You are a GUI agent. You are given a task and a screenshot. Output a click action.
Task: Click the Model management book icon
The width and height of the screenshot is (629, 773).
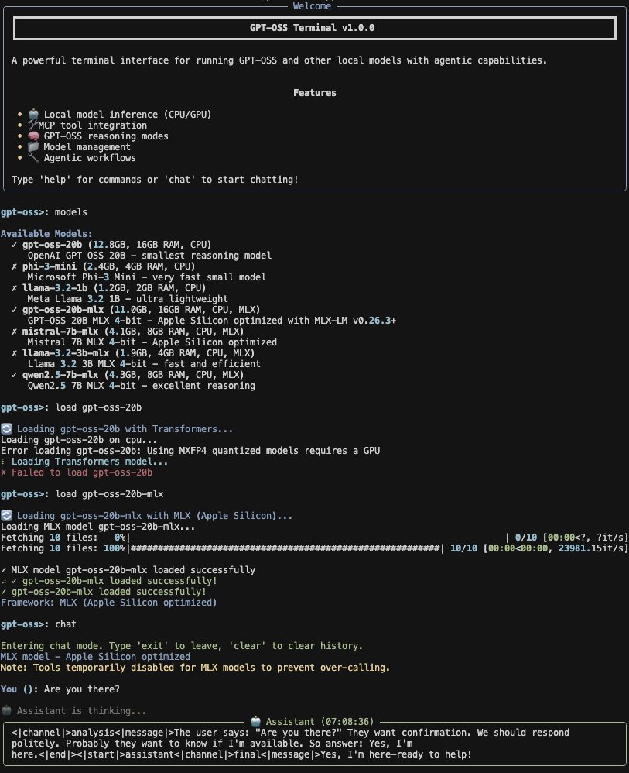[32, 146]
